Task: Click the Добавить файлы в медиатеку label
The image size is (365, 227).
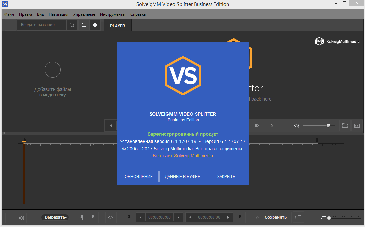Action: [x=53, y=92]
